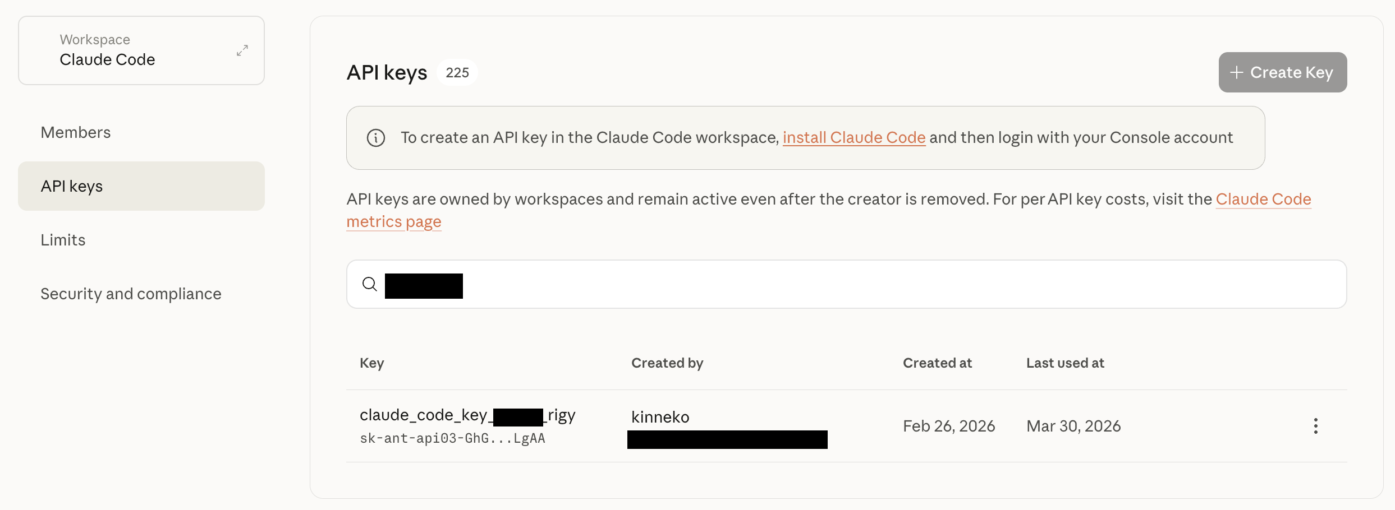This screenshot has width=1395, height=510.
Task: Open Security and compliance settings
Action: (x=131, y=294)
